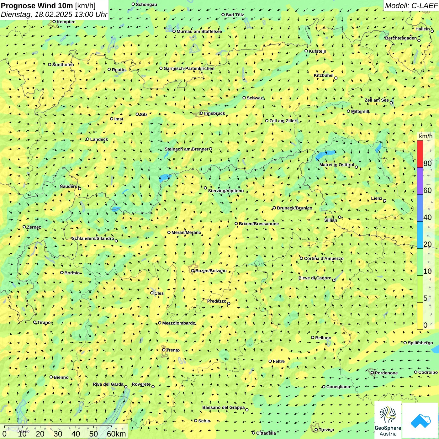This screenshot has width=439, height=439.
Task: Click the Bormio label
Action: tap(72, 273)
